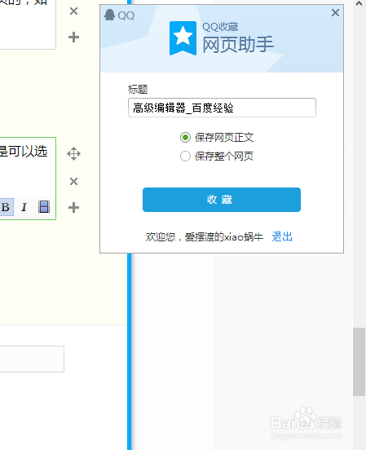Image resolution: width=366 pixels, height=450 pixels.
Task: Delete the topmost step using its X icon
Action: 74,11
